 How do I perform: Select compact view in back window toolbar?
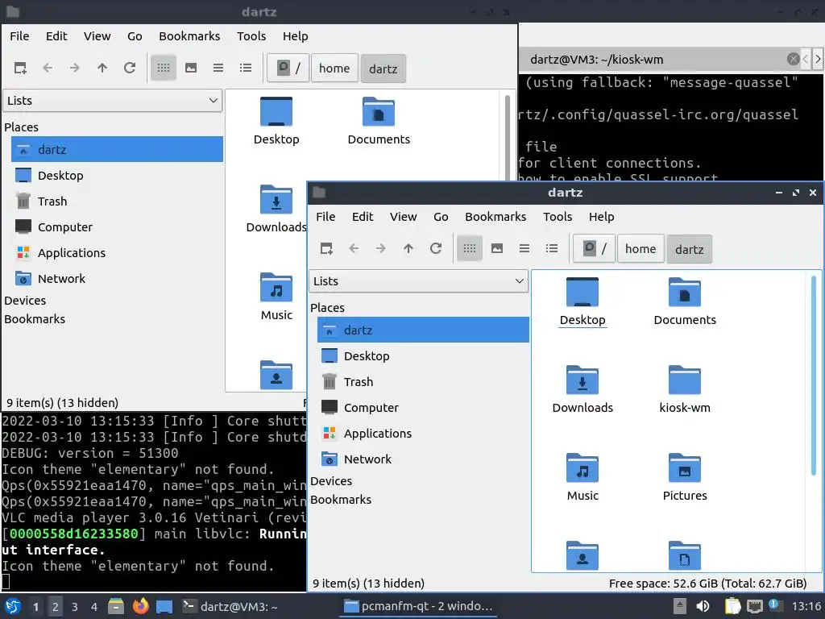click(218, 68)
